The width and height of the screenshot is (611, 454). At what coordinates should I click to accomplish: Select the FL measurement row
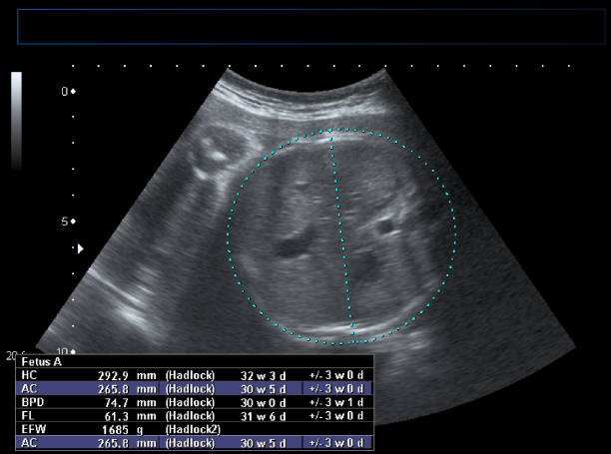pyautogui.click(x=195, y=415)
